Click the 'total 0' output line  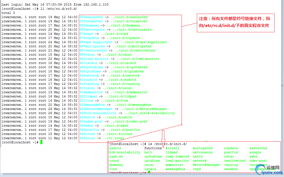coord(8,13)
